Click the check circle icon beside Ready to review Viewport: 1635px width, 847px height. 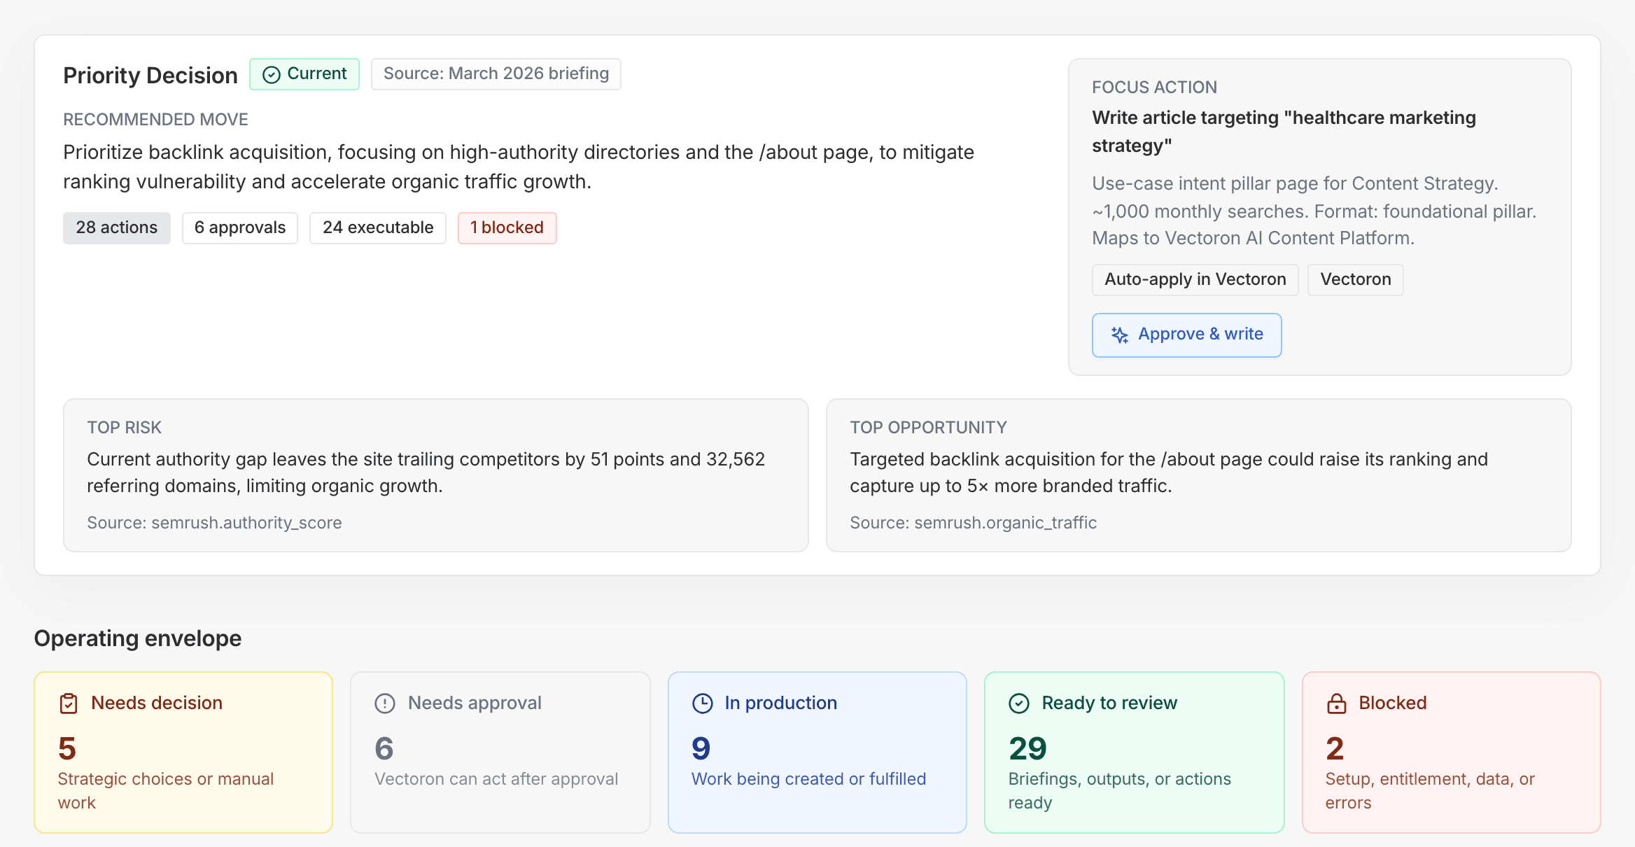click(x=1019, y=703)
